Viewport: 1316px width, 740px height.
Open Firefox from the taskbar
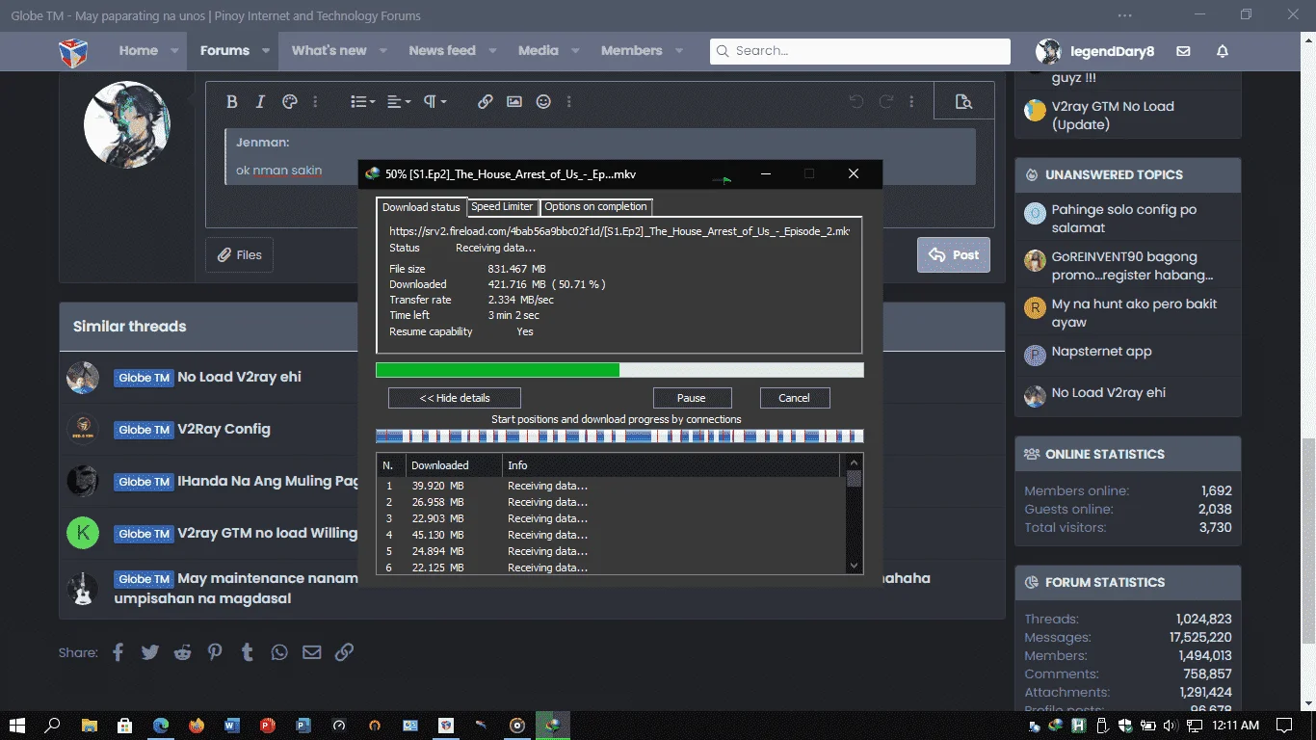(x=197, y=725)
